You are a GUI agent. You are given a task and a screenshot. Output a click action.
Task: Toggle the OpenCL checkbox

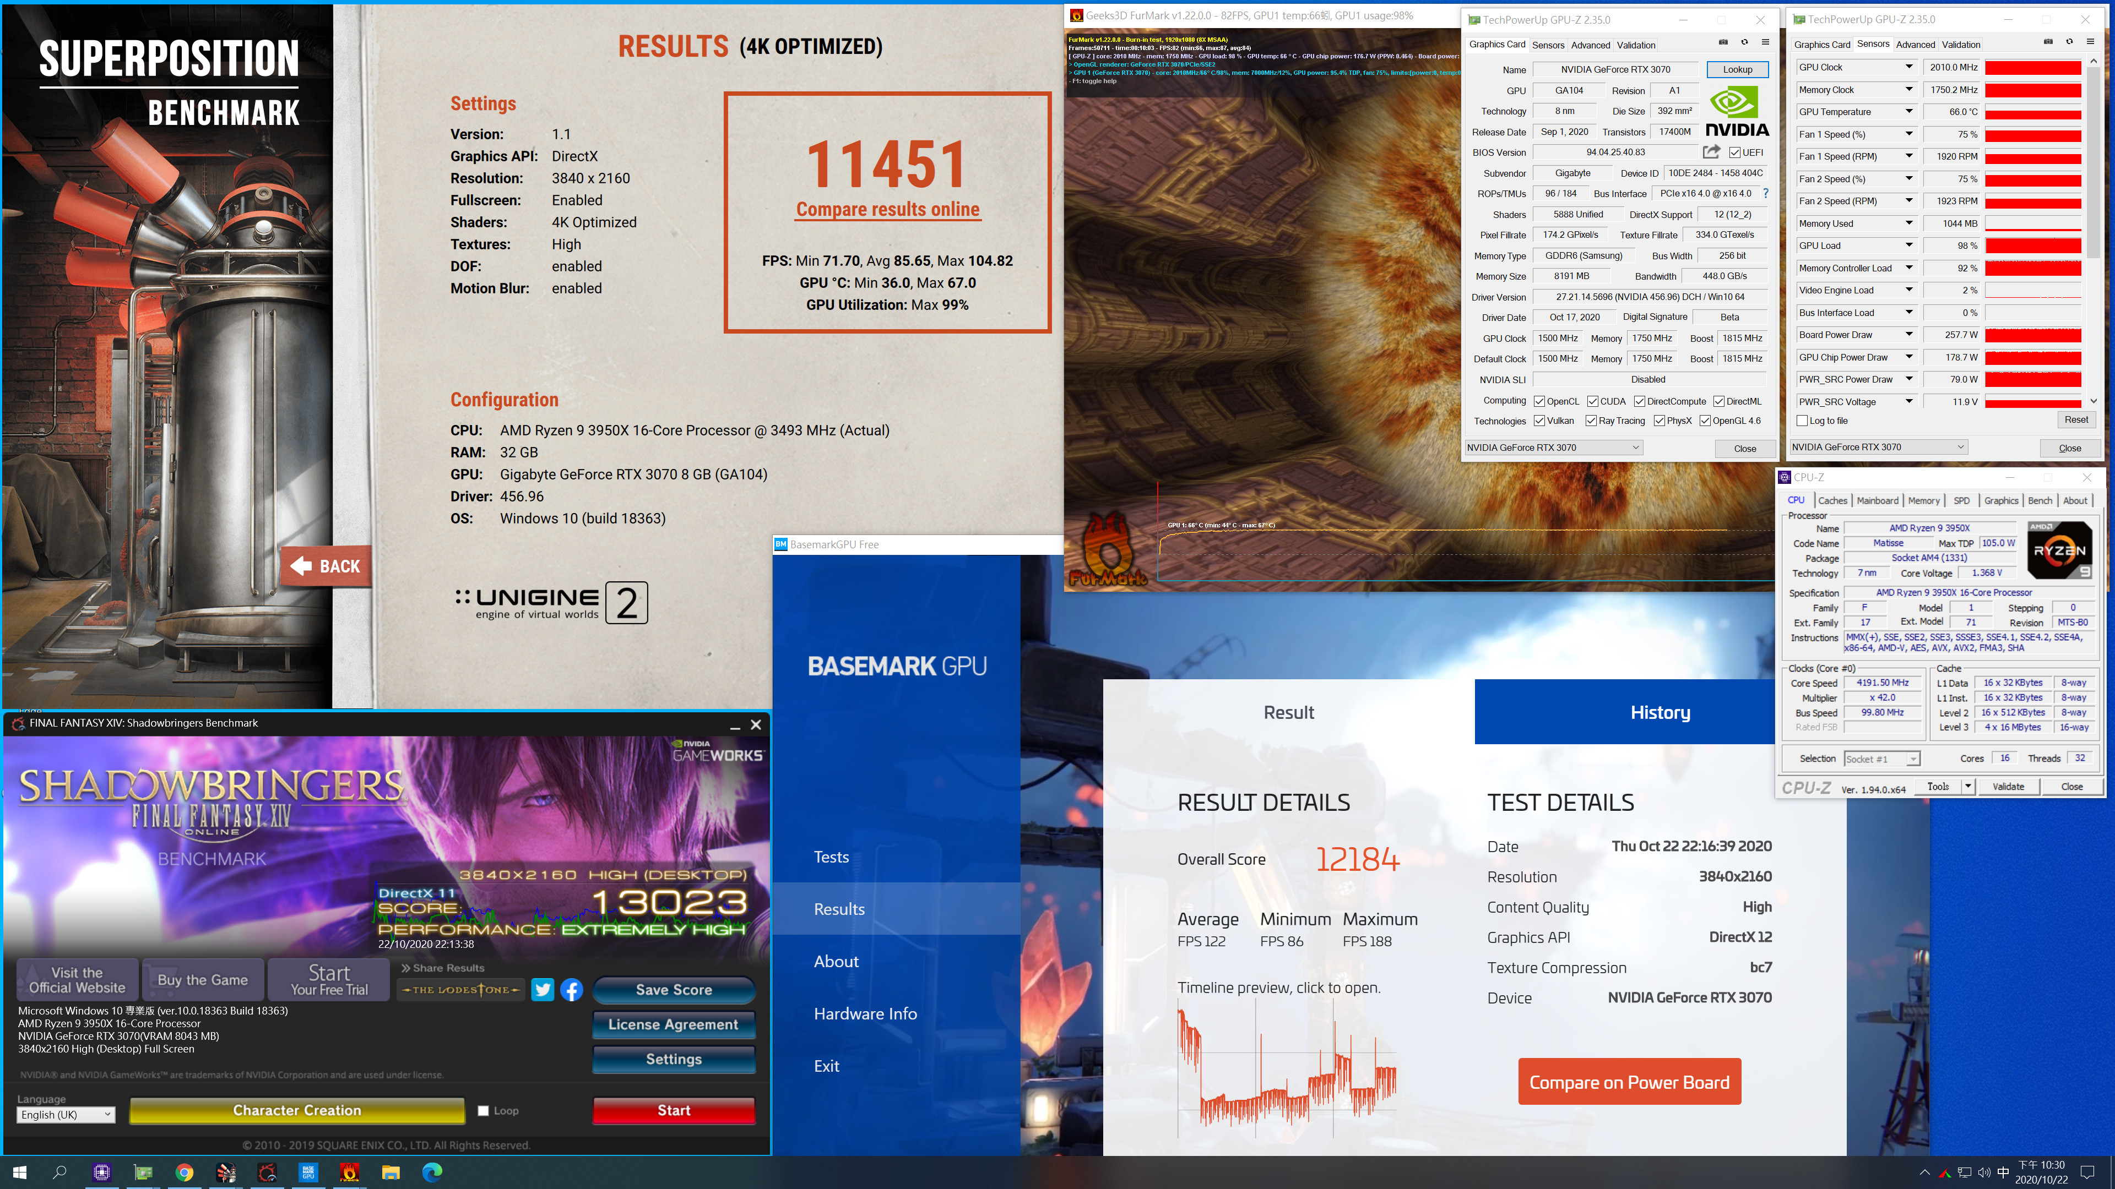1539,401
